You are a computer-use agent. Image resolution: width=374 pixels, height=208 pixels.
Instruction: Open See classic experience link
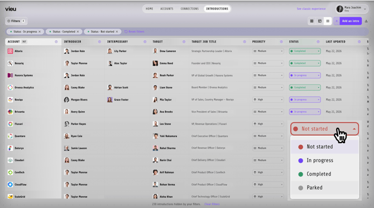tap(311, 8)
